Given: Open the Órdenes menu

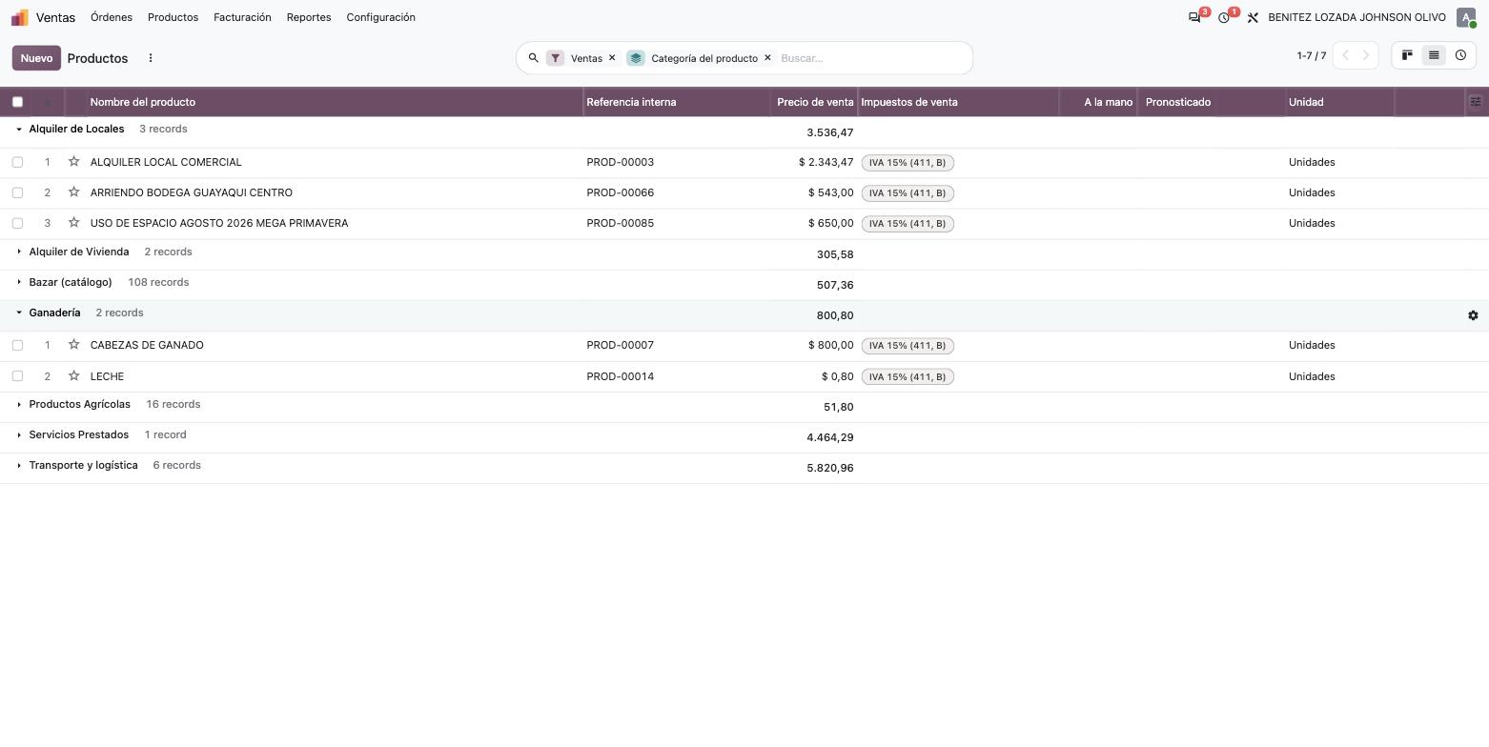Looking at the screenshot, I should [112, 17].
